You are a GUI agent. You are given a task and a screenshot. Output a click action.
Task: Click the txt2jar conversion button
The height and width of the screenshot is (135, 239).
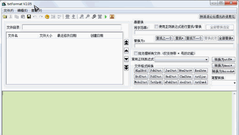pos(200,76)
